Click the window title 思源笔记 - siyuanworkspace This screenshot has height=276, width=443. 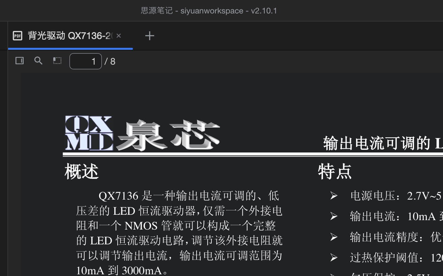tap(209, 11)
